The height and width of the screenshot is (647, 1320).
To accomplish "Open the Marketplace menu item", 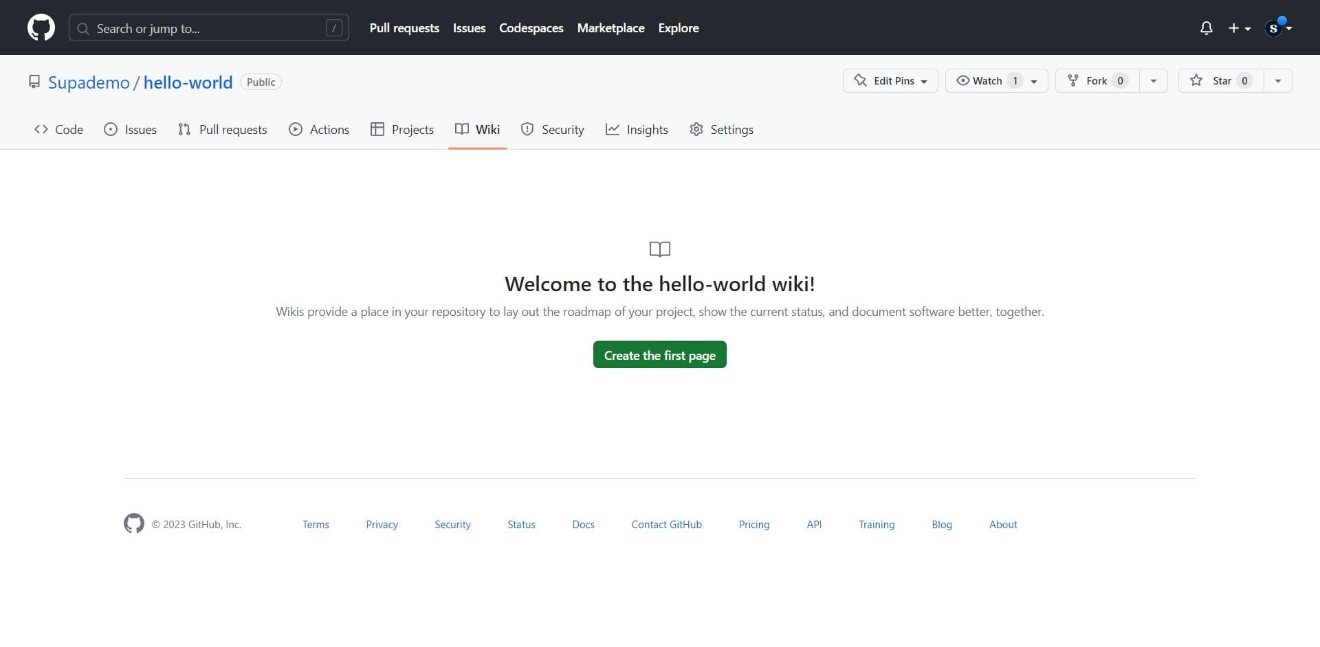I will point(610,27).
